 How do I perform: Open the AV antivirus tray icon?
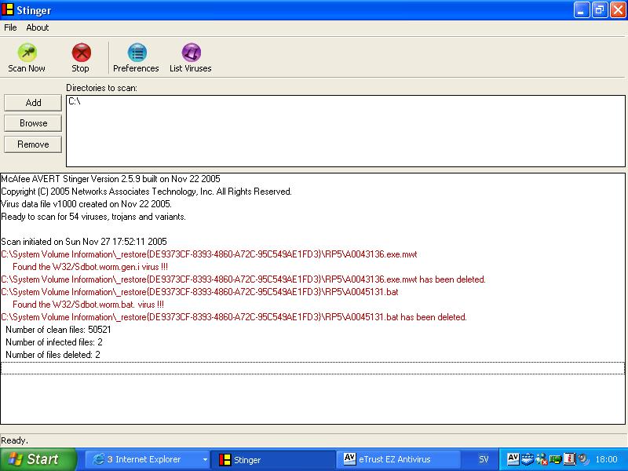coord(513,459)
